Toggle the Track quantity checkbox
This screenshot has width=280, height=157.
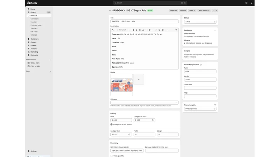click(x=111, y=156)
